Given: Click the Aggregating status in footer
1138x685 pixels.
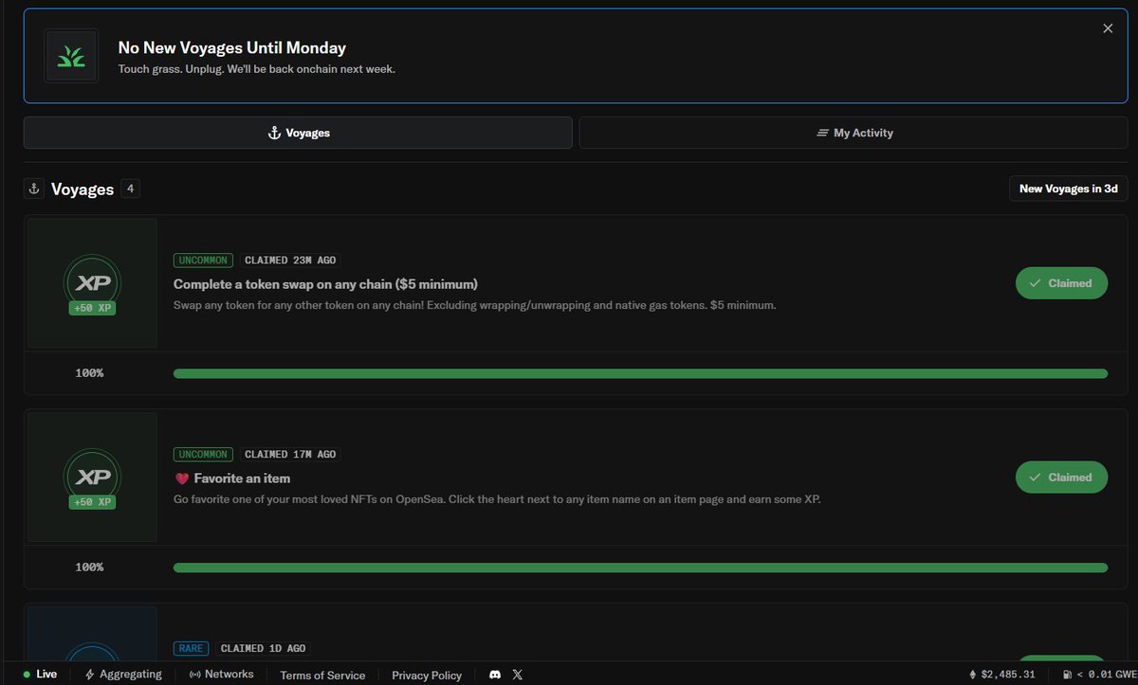Looking at the screenshot, I should click(x=123, y=675).
